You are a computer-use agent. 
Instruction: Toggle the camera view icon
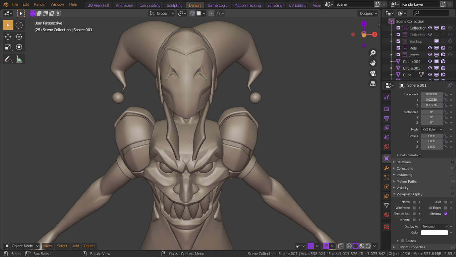coord(373,73)
